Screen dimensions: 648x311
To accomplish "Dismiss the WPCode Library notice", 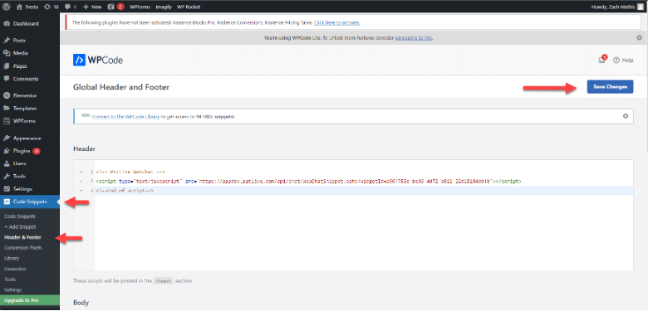I will coord(626,116).
